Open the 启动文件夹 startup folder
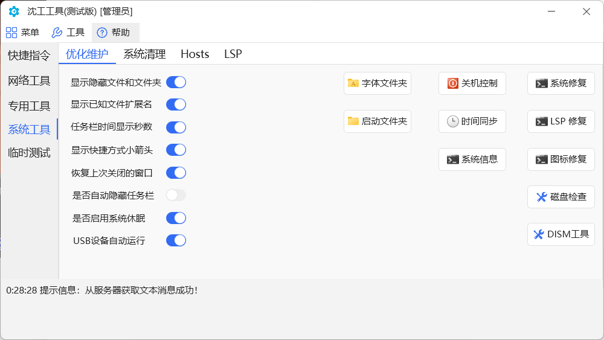Screen dimensions: 604x340 coord(377,121)
